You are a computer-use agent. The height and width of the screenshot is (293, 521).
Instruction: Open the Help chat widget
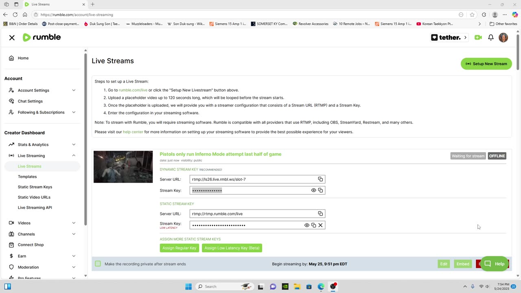(495, 264)
